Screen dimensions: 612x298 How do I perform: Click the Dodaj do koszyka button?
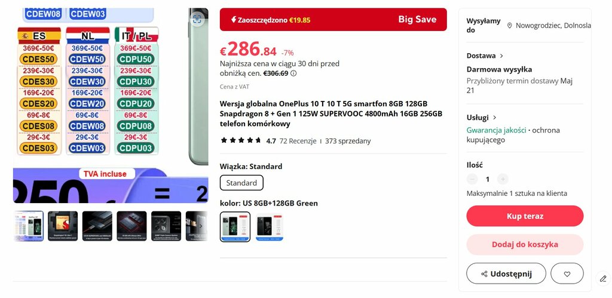click(x=525, y=245)
